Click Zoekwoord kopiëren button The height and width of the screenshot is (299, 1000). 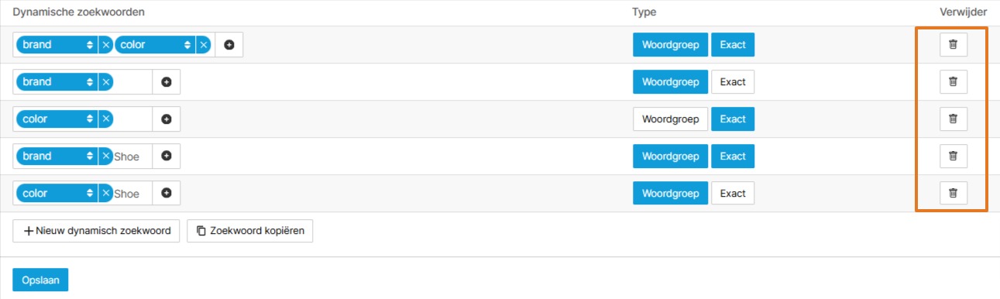pos(250,231)
